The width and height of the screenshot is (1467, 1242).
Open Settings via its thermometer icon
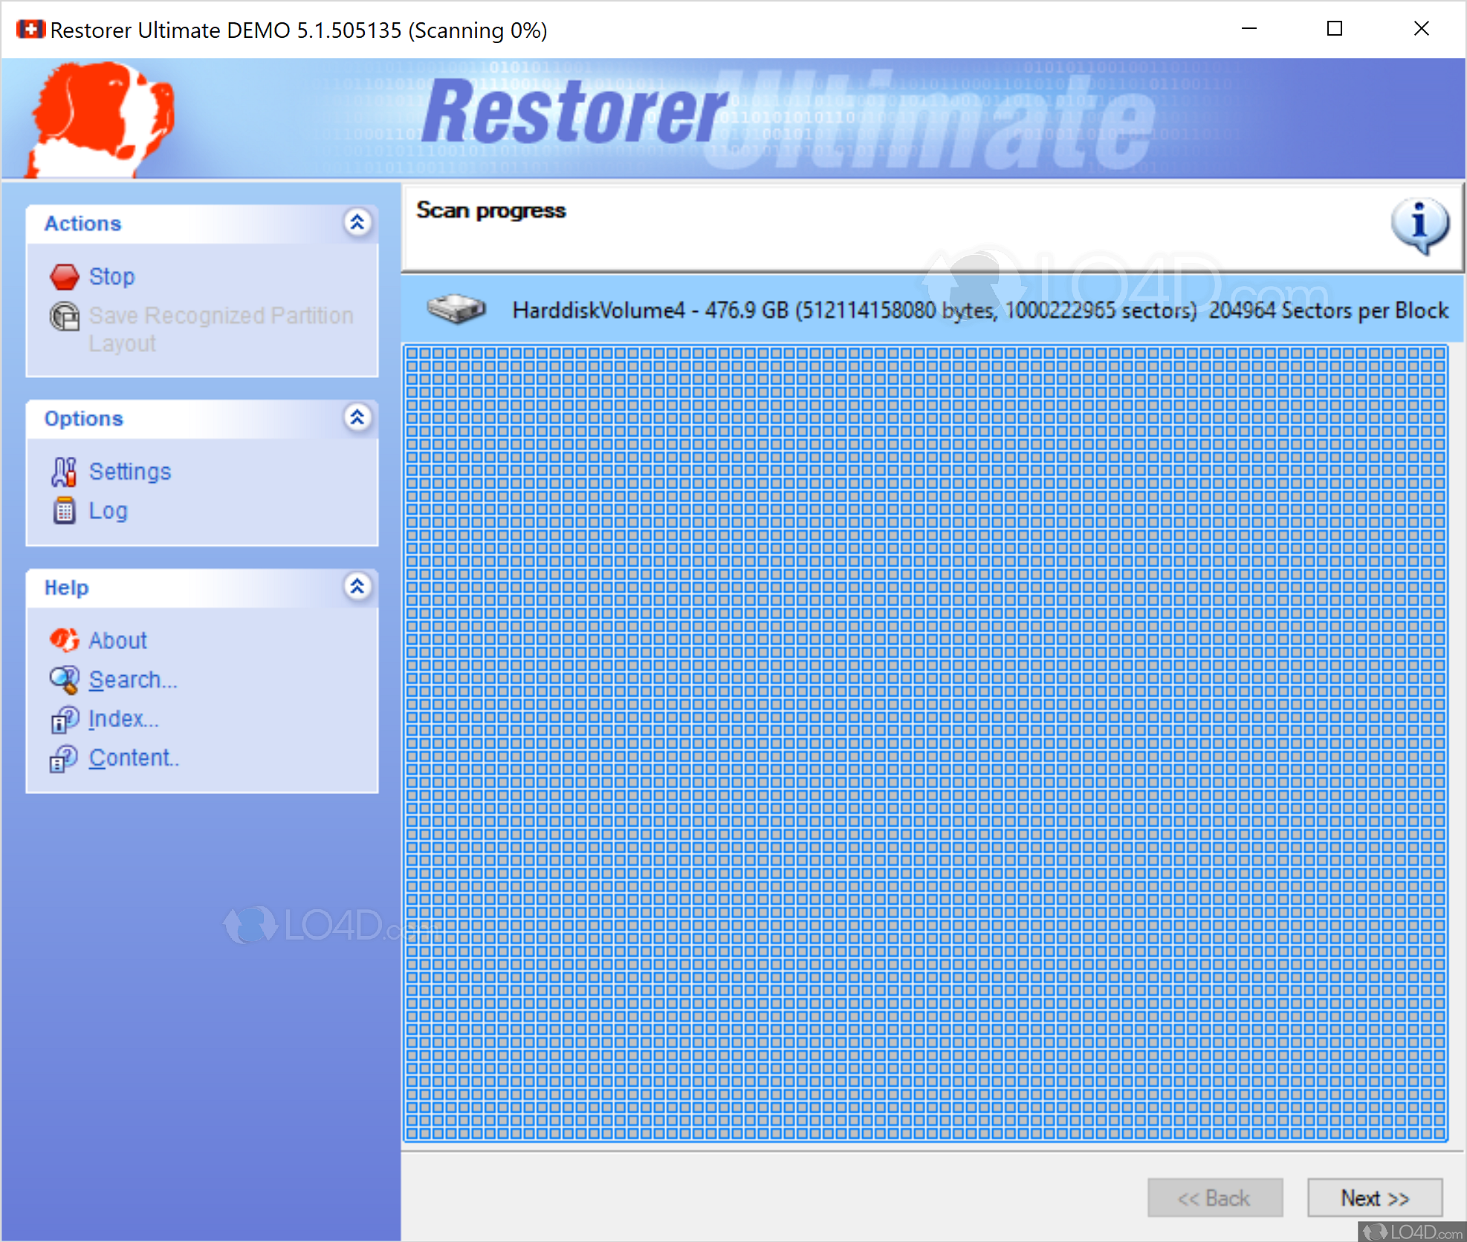[x=64, y=471]
